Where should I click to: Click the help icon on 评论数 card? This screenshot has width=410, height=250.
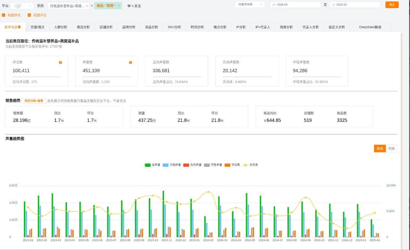(60, 63)
